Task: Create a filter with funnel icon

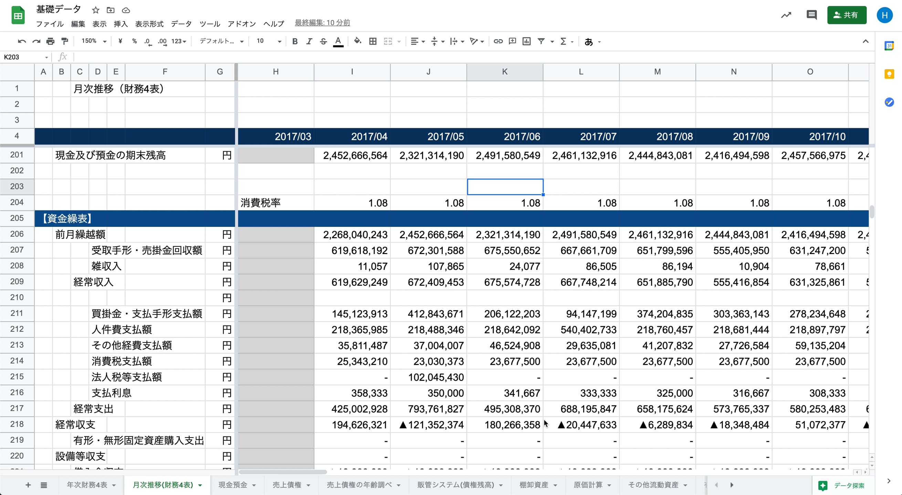Action: pyautogui.click(x=541, y=41)
